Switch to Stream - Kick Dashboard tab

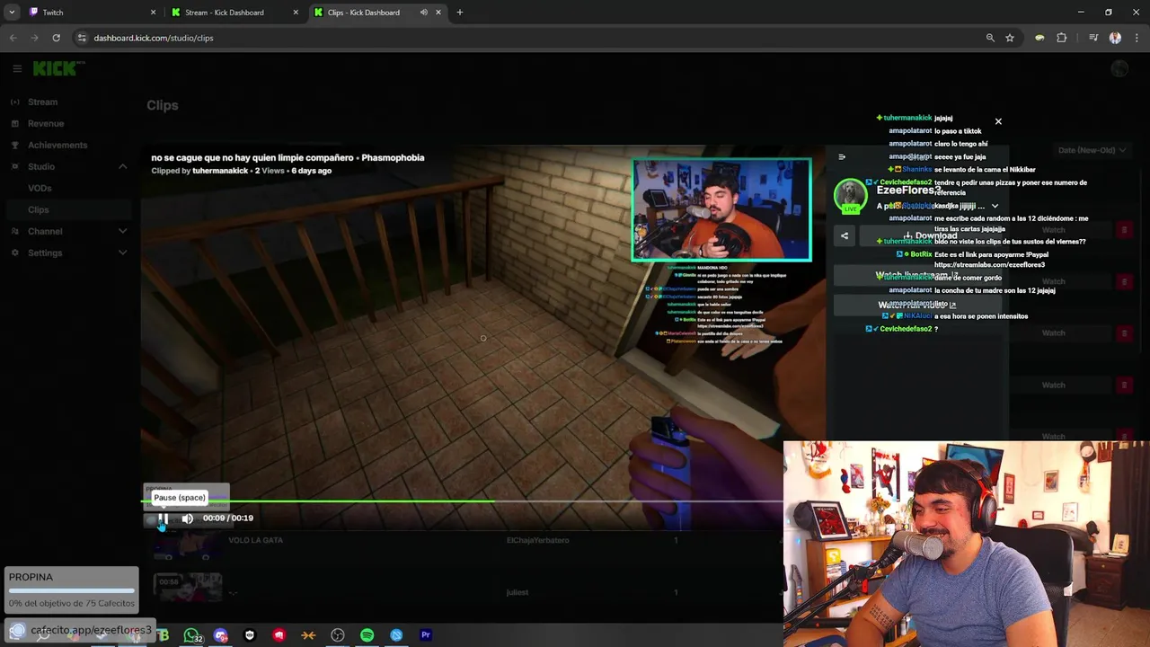[x=234, y=13]
